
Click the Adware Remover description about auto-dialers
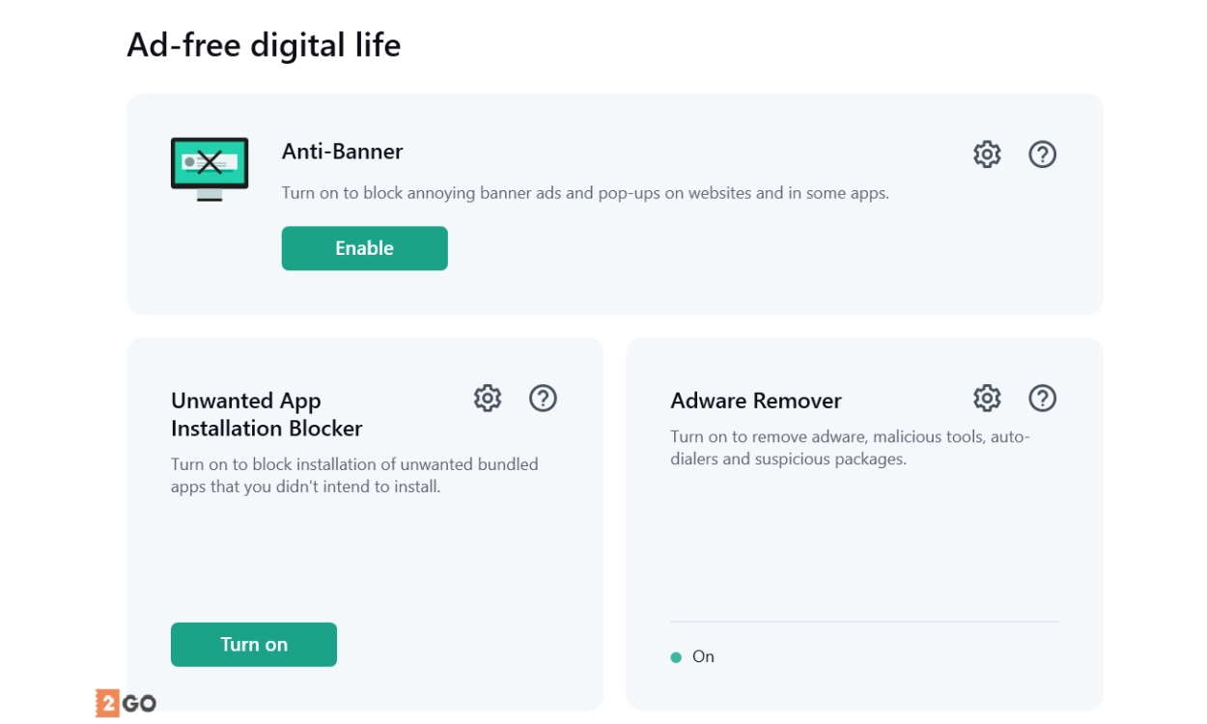[850, 448]
